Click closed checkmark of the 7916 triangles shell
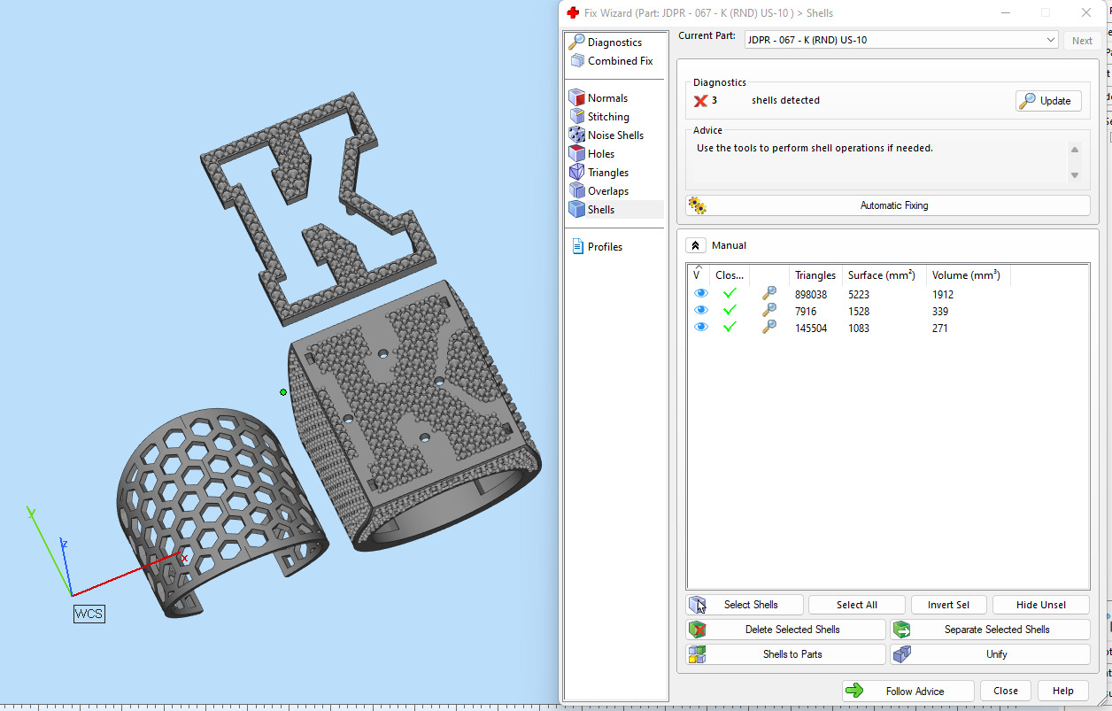Viewport: 1112px width, 711px height. (730, 311)
